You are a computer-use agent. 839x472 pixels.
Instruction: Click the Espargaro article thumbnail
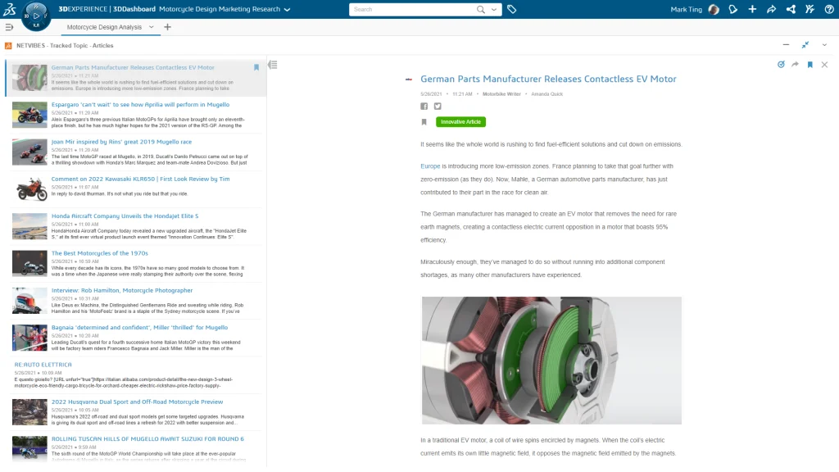click(x=29, y=115)
